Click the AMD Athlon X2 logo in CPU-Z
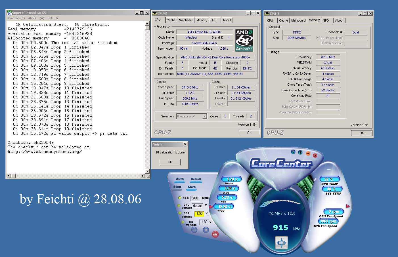The height and width of the screenshot is (257, 398). (244, 40)
